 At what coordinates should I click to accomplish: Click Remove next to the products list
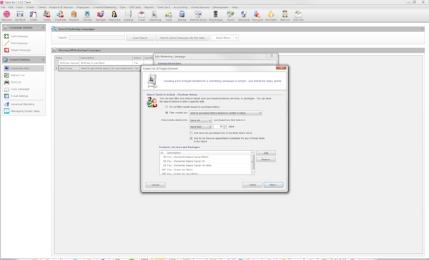266,160
